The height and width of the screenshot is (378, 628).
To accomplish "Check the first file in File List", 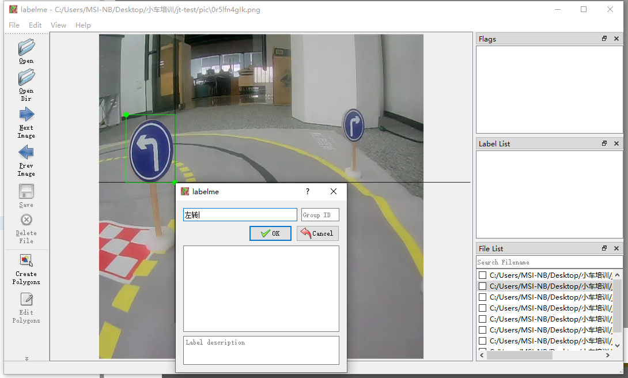I will pyautogui.click(x=483, y=275).
